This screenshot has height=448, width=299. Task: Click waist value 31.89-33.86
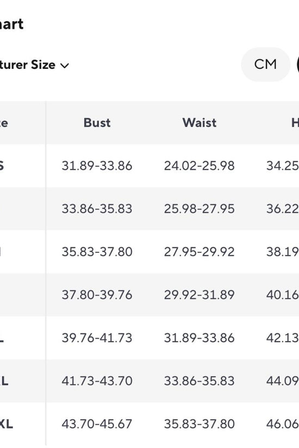pos(200,338)
